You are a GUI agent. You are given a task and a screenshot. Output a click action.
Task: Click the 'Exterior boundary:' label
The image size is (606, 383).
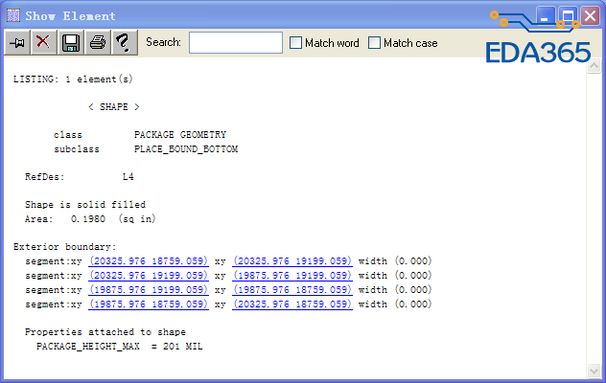click(64, 247)
